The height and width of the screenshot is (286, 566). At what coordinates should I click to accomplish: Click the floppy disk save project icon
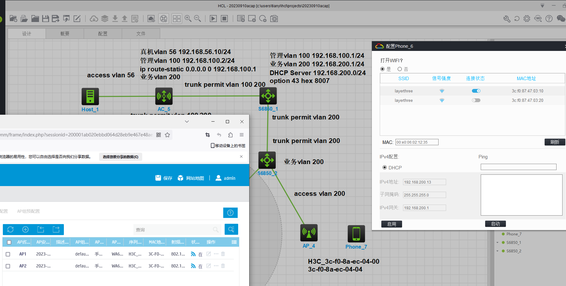tap(46, 19)
